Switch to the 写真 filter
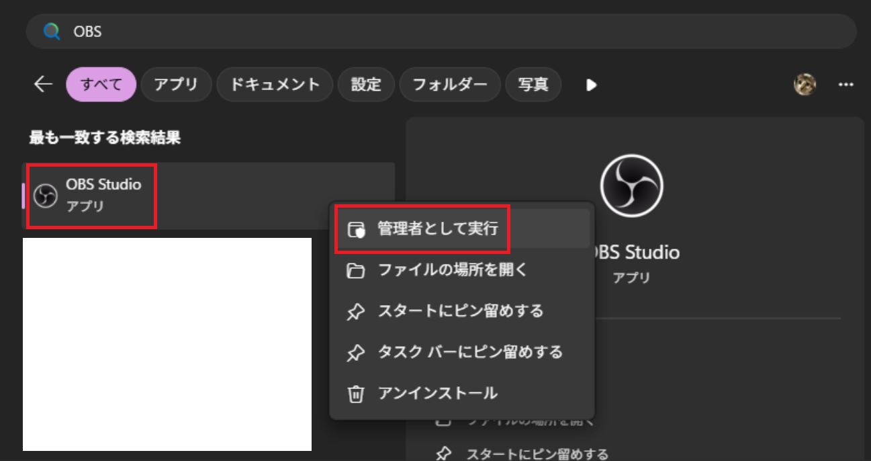Image resolution: width=871 pixels, height=461 pixels. (533, 85)
